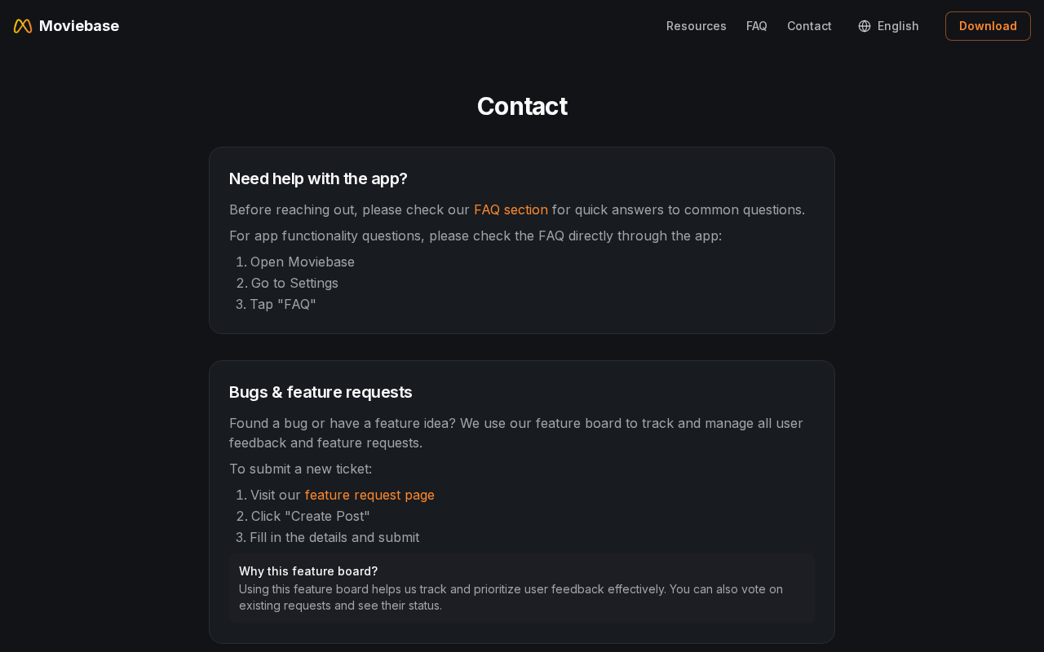Go to FAQ in the navigation bar

coord(757,26)
